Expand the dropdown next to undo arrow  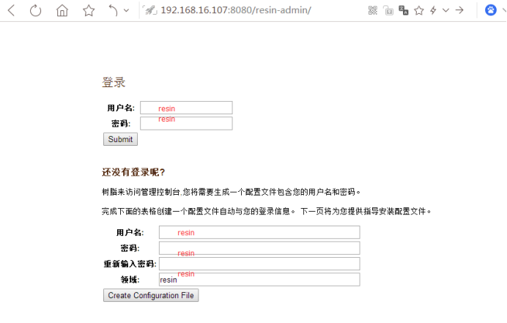(x=127, y=10)
